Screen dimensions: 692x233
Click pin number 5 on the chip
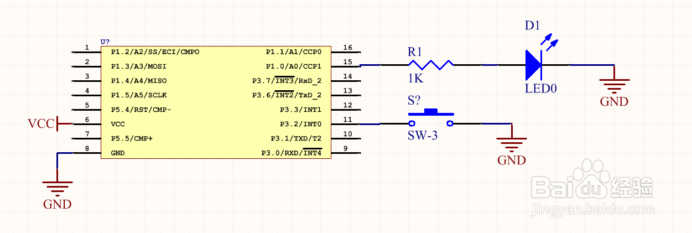pyautogui.click(x=87, y=105)
